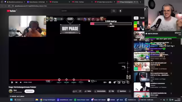Open the browser tab search dropdown
Screen dimensions: 182x102
(2, 2)
